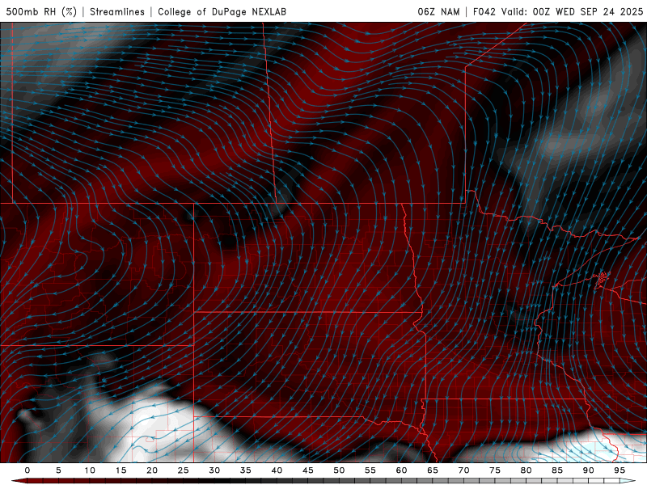Click the '55' colorbar tick label
This screenshot has width=647, height=485.
(x=370, y=470)
